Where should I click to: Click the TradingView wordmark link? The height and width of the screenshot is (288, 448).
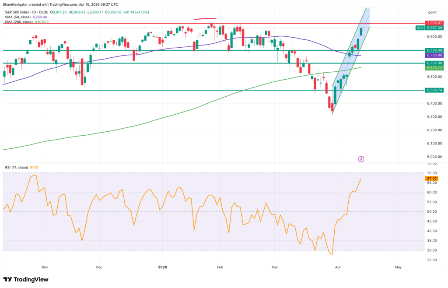[x=31, y=279]
